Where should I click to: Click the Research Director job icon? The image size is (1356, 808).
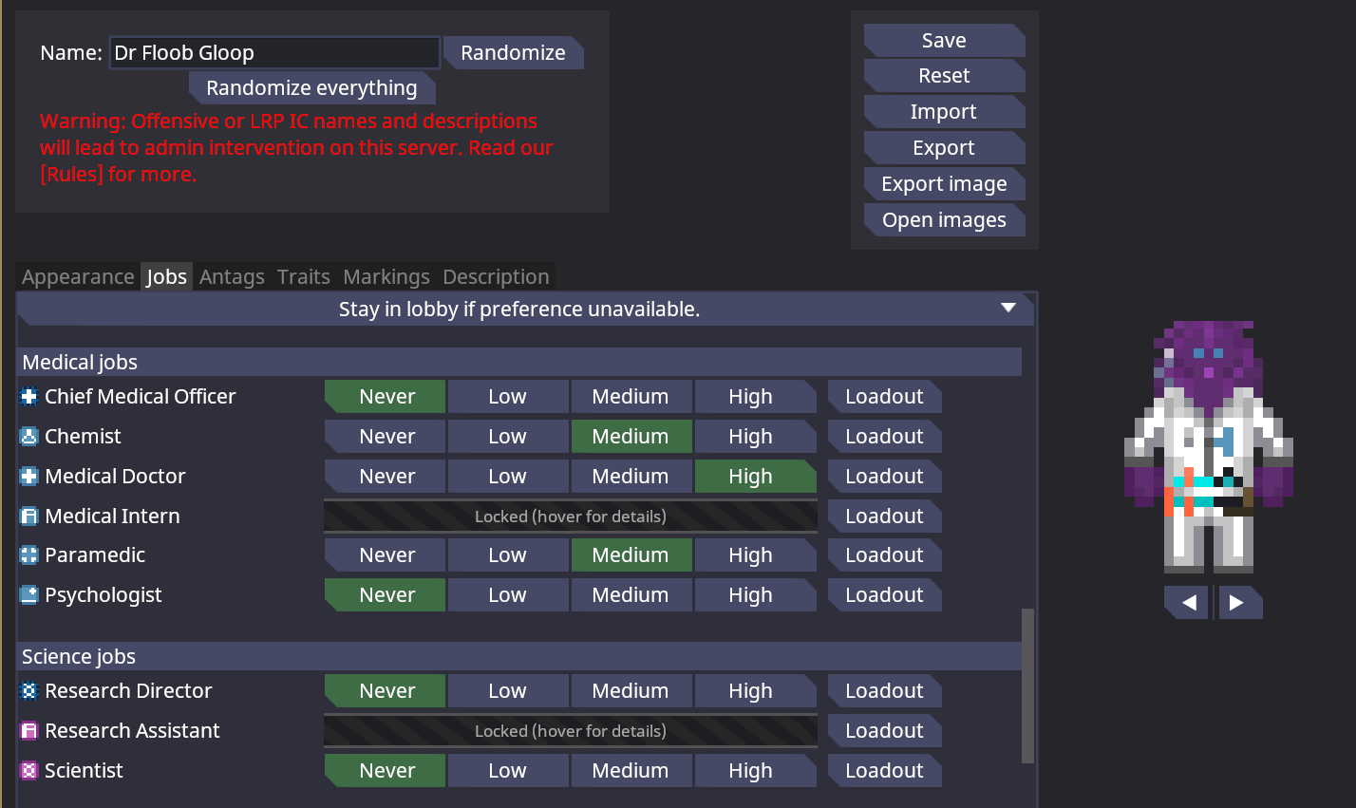tap(28, 691)
